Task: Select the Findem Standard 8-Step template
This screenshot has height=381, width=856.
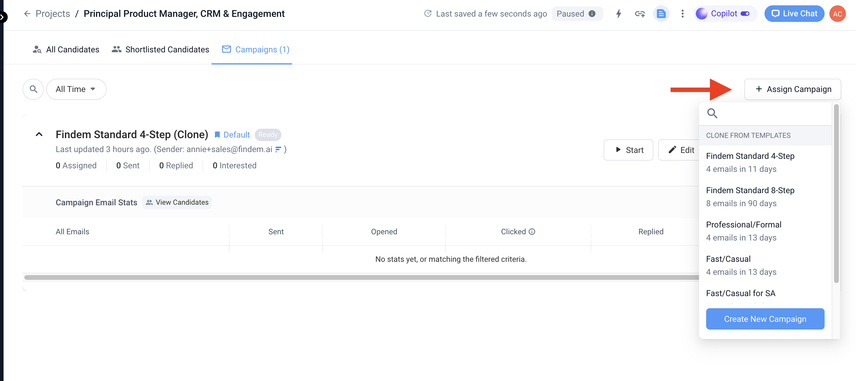Action: point(750,196)
